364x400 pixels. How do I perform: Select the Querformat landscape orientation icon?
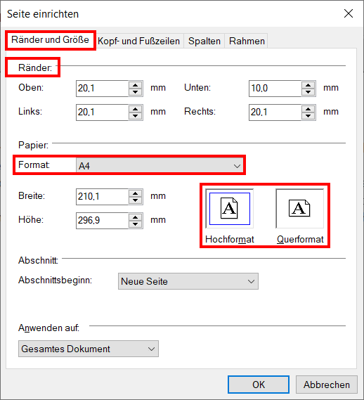pyautogui.click(x=300, y=209)
